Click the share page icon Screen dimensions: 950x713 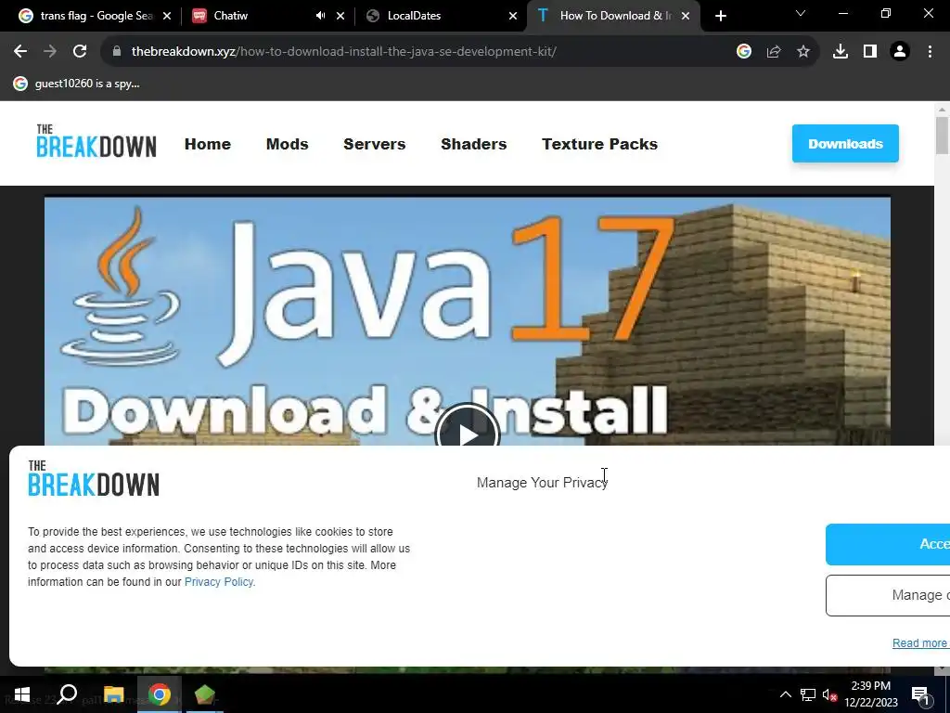pyautogui.click(x=774, y=52)
